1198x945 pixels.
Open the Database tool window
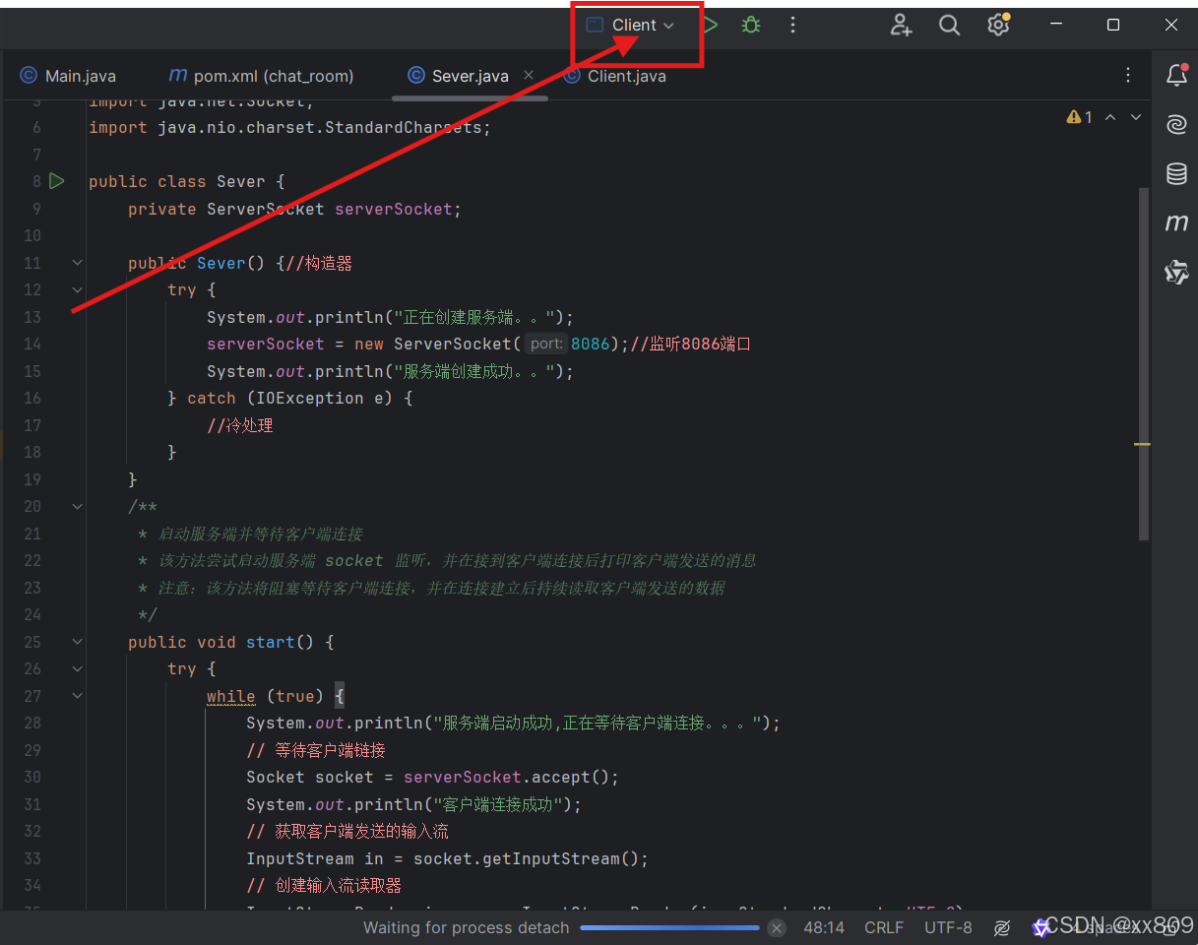(x=1176, y=174)
